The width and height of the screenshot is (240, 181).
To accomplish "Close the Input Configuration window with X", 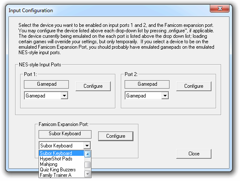I will pyautogui.click(x=219, y=8).
